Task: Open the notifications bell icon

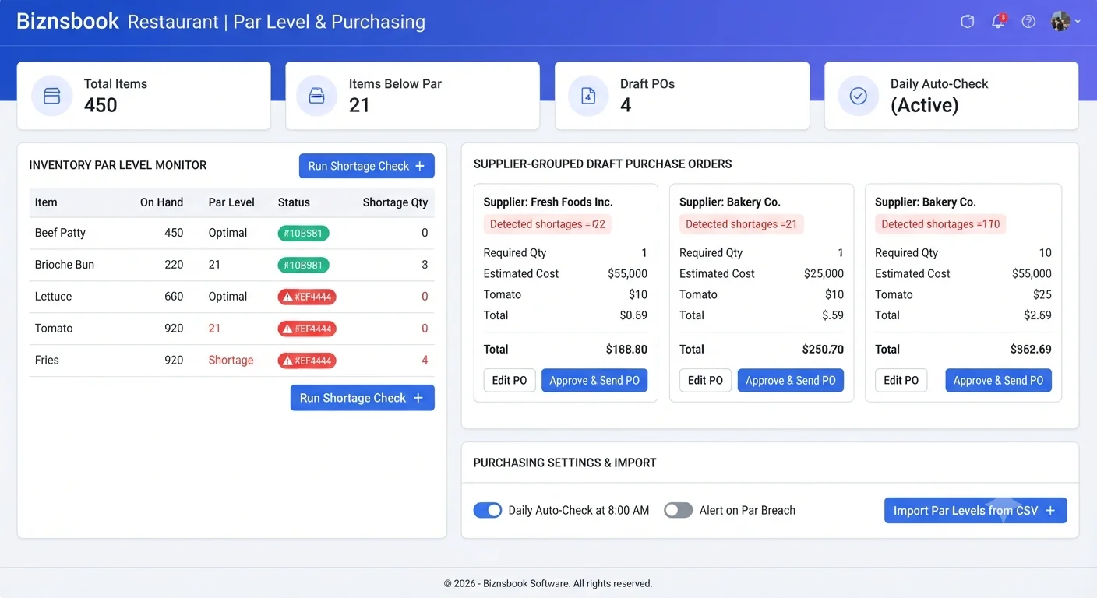Action: click(998, 22)
